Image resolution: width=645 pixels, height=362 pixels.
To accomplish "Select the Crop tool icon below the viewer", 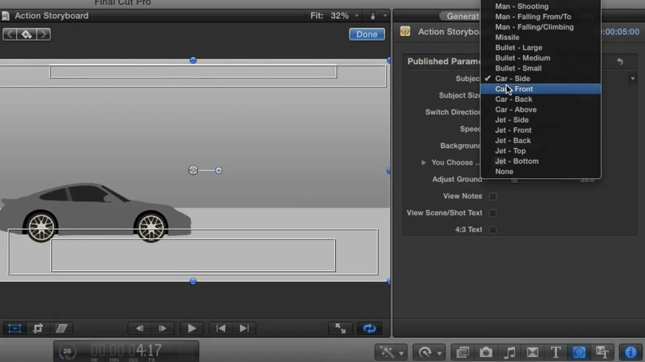I will (38, 328).
